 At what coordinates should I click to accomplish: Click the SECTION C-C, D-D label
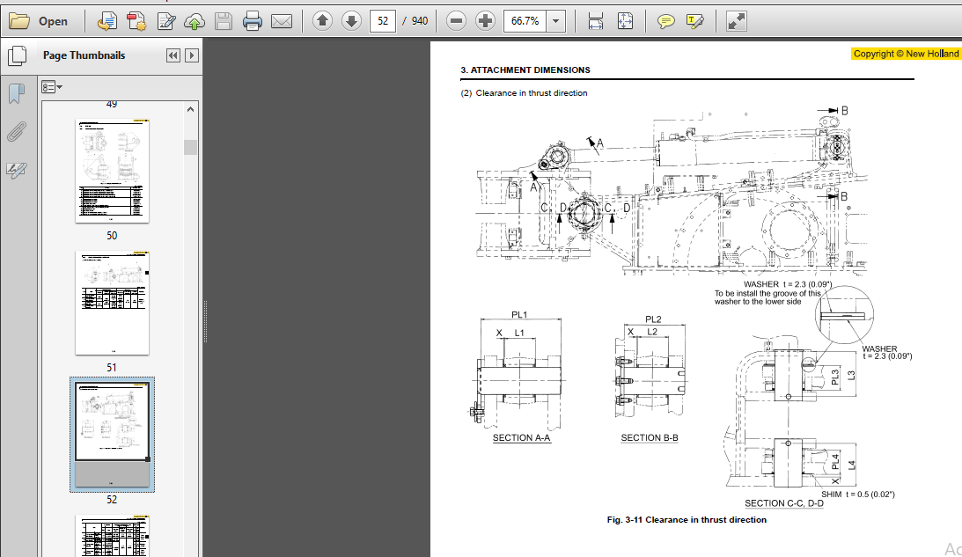tap(784, 503)
